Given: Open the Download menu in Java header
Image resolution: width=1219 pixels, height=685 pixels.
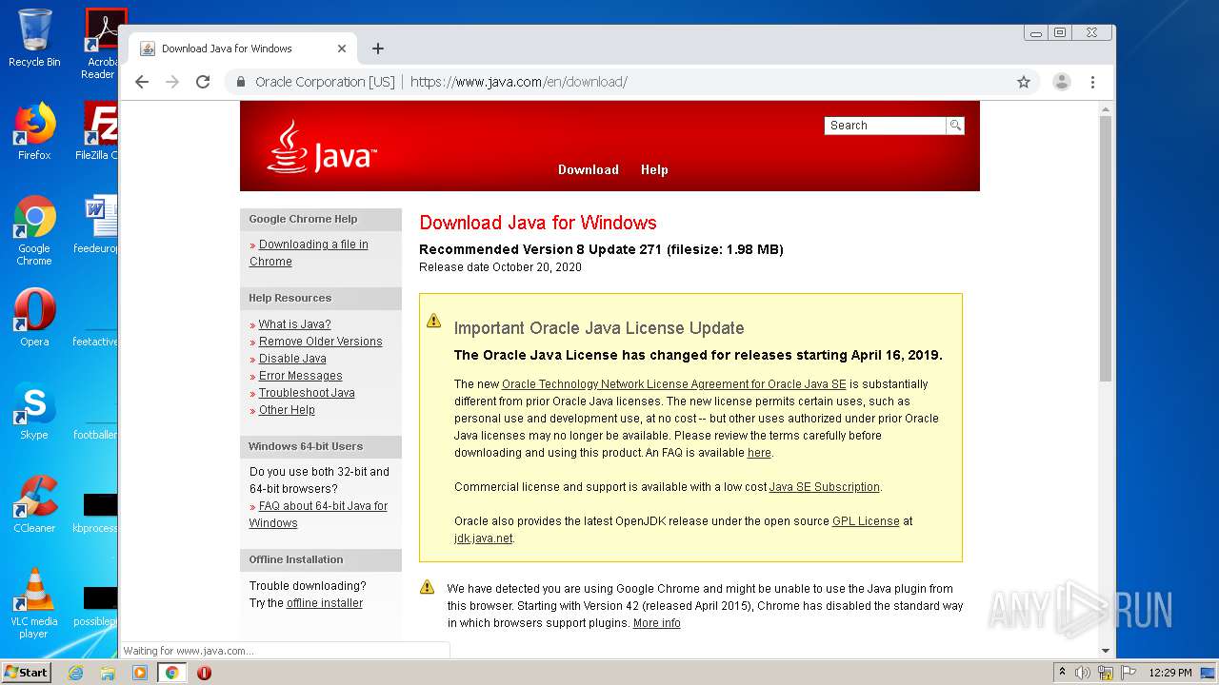Looking at the screenshot, I should coord(589,169).
